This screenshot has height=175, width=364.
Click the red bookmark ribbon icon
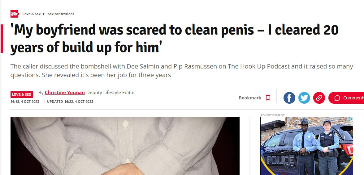pos(268,98)
